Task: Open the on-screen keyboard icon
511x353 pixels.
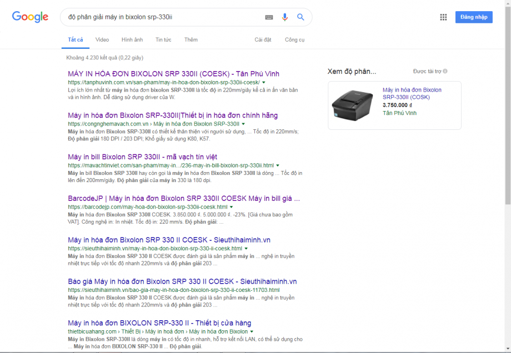Action: pyautogui.click(x=269, y=17)
